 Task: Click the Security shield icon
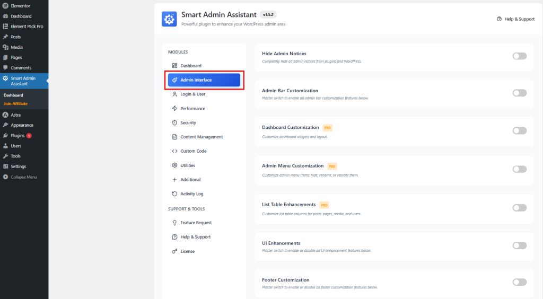pos(174,122)
